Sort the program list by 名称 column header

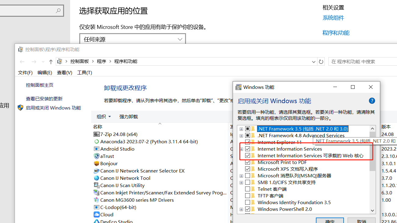click(98, 127)
